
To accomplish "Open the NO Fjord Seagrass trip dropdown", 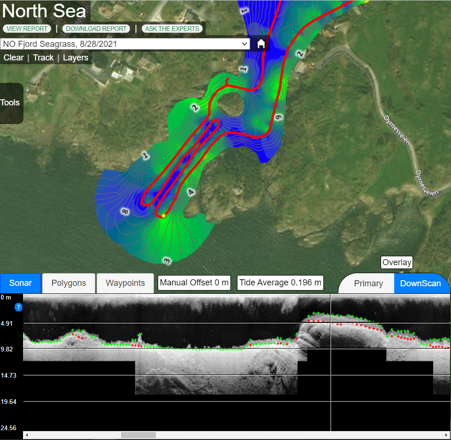I will [125, 44].
